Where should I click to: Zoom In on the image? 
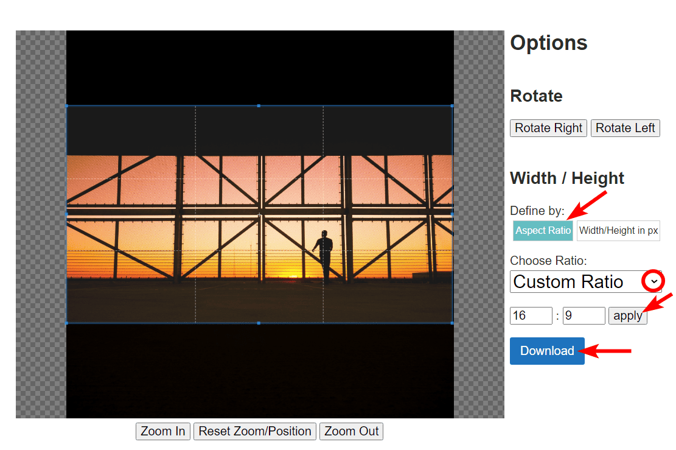point(162,431)
